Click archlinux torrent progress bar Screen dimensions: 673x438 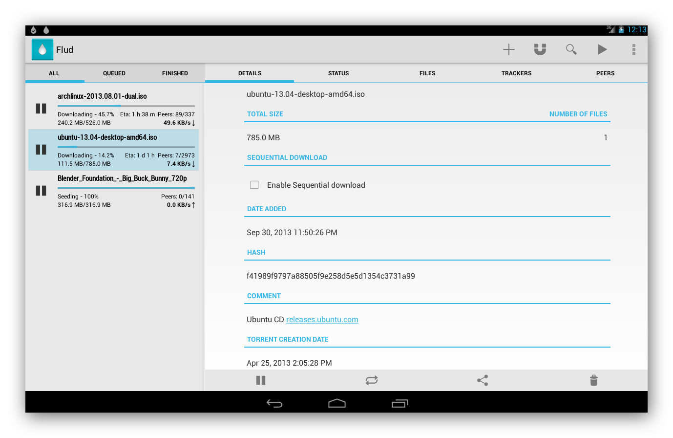coord(126,106)
